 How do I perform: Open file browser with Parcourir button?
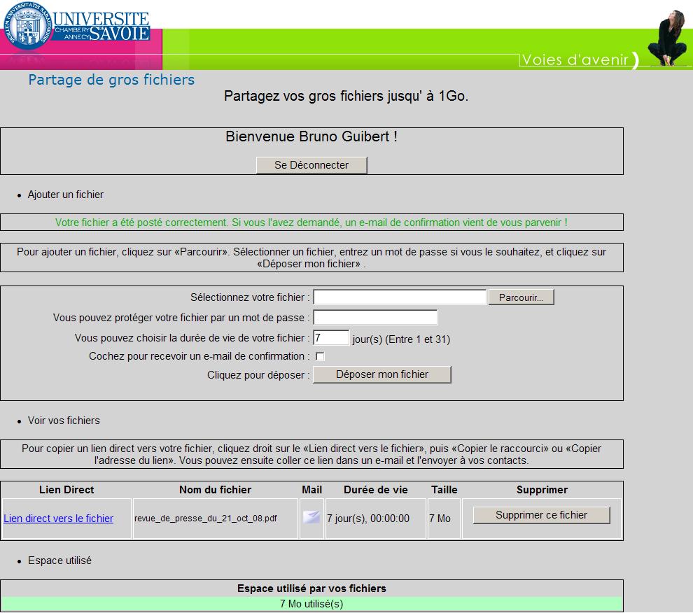(x=521, y=297)
